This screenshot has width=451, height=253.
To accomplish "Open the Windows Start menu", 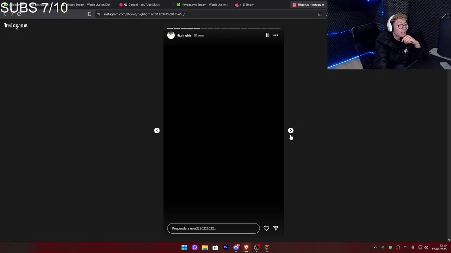I will tap(184, 247).
